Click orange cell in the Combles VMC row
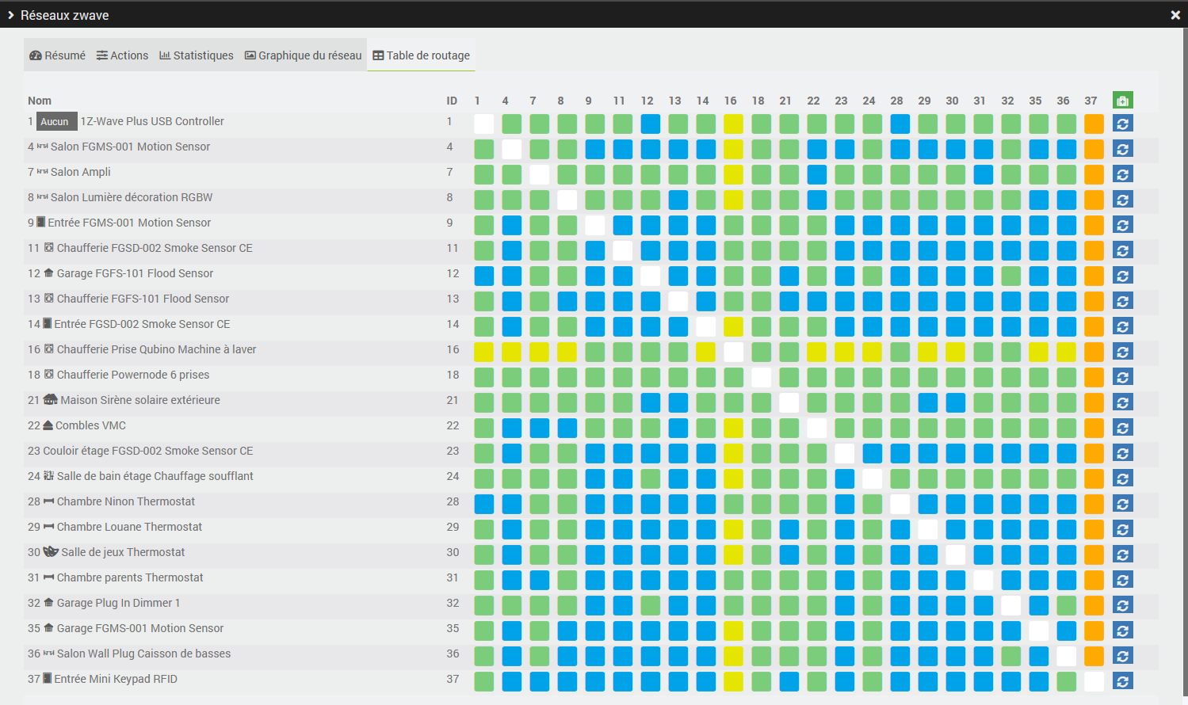The image size is (1188, 705). pos(1094,428)
